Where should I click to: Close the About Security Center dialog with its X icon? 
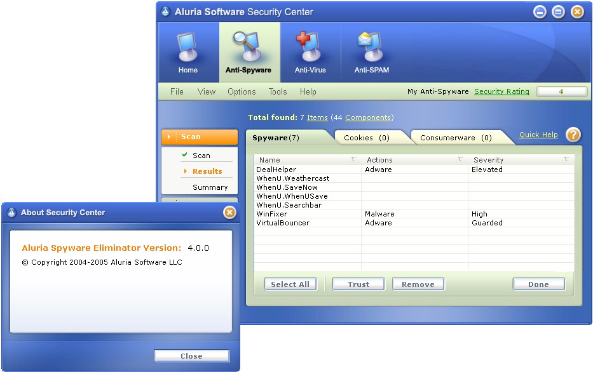point(229,213)
